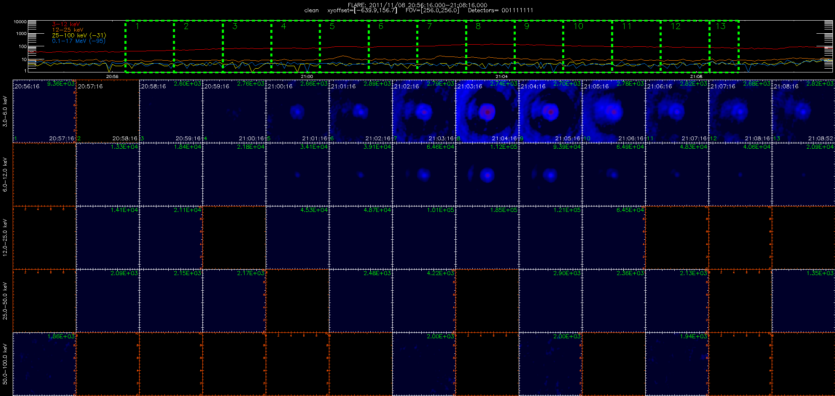The width and height of the screenshot is (835, 396).
Task: Select interval 1 marker in light curve
Action: (x=137, y=26)
